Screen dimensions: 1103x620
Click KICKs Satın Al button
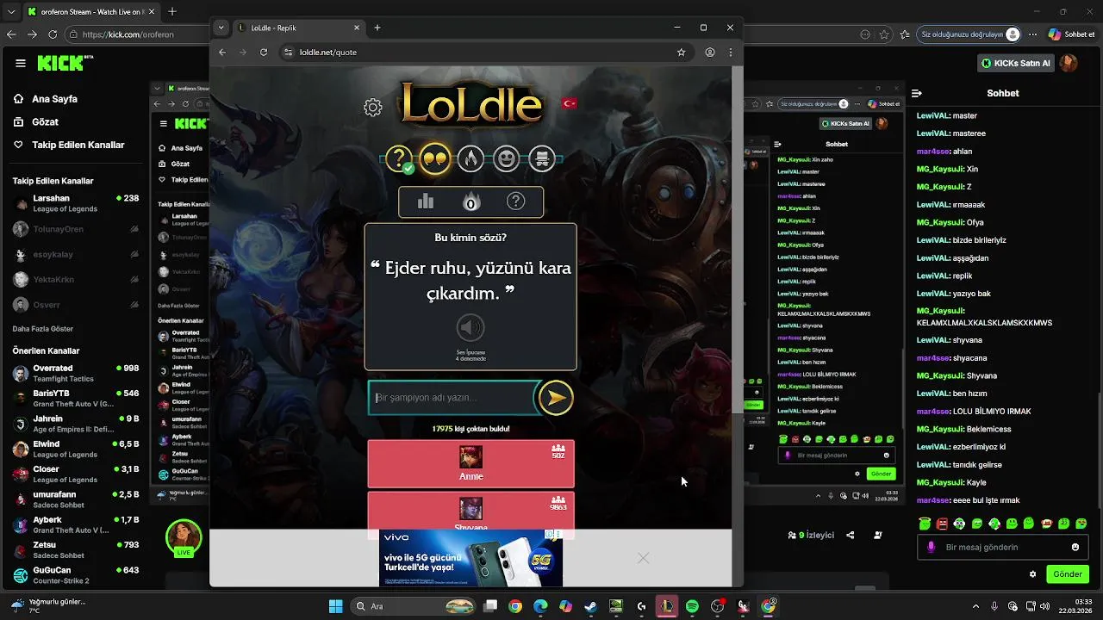tap(1017, 63)
